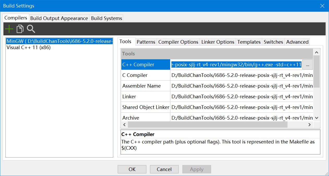
Task: Click the copy compiler icon
Action: (20, 29)
